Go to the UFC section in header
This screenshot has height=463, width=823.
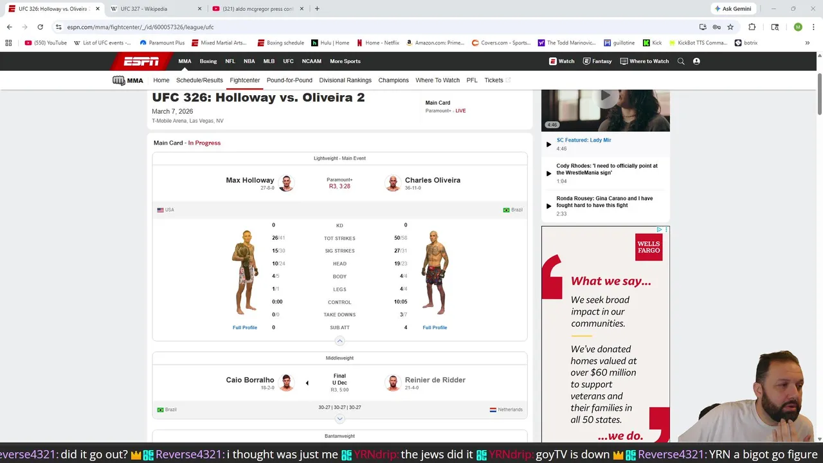point(288,61)
